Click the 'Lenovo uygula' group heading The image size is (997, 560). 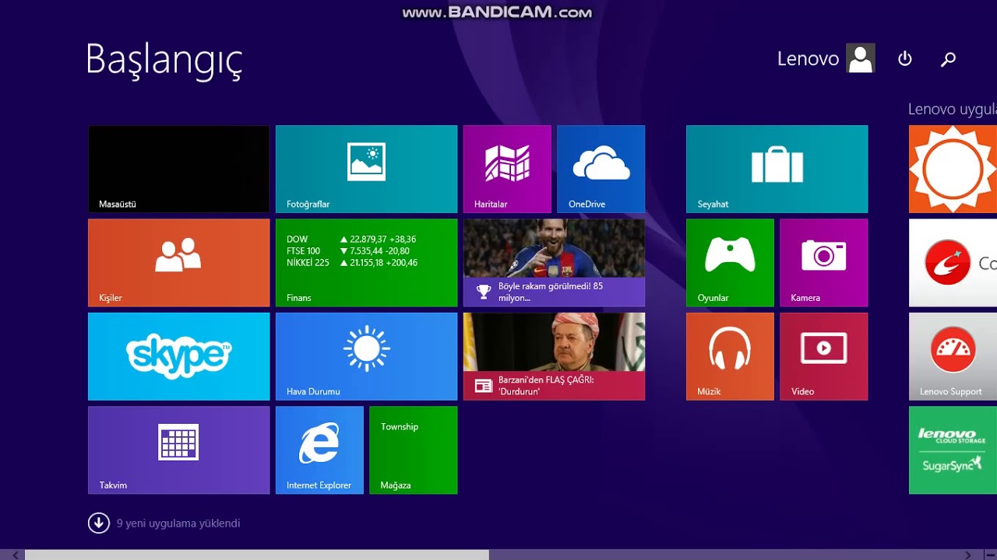coord(953,110)
